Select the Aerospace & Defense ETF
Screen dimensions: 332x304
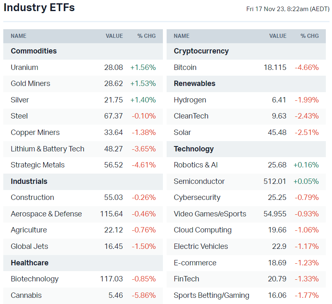(x=46, y=214)
